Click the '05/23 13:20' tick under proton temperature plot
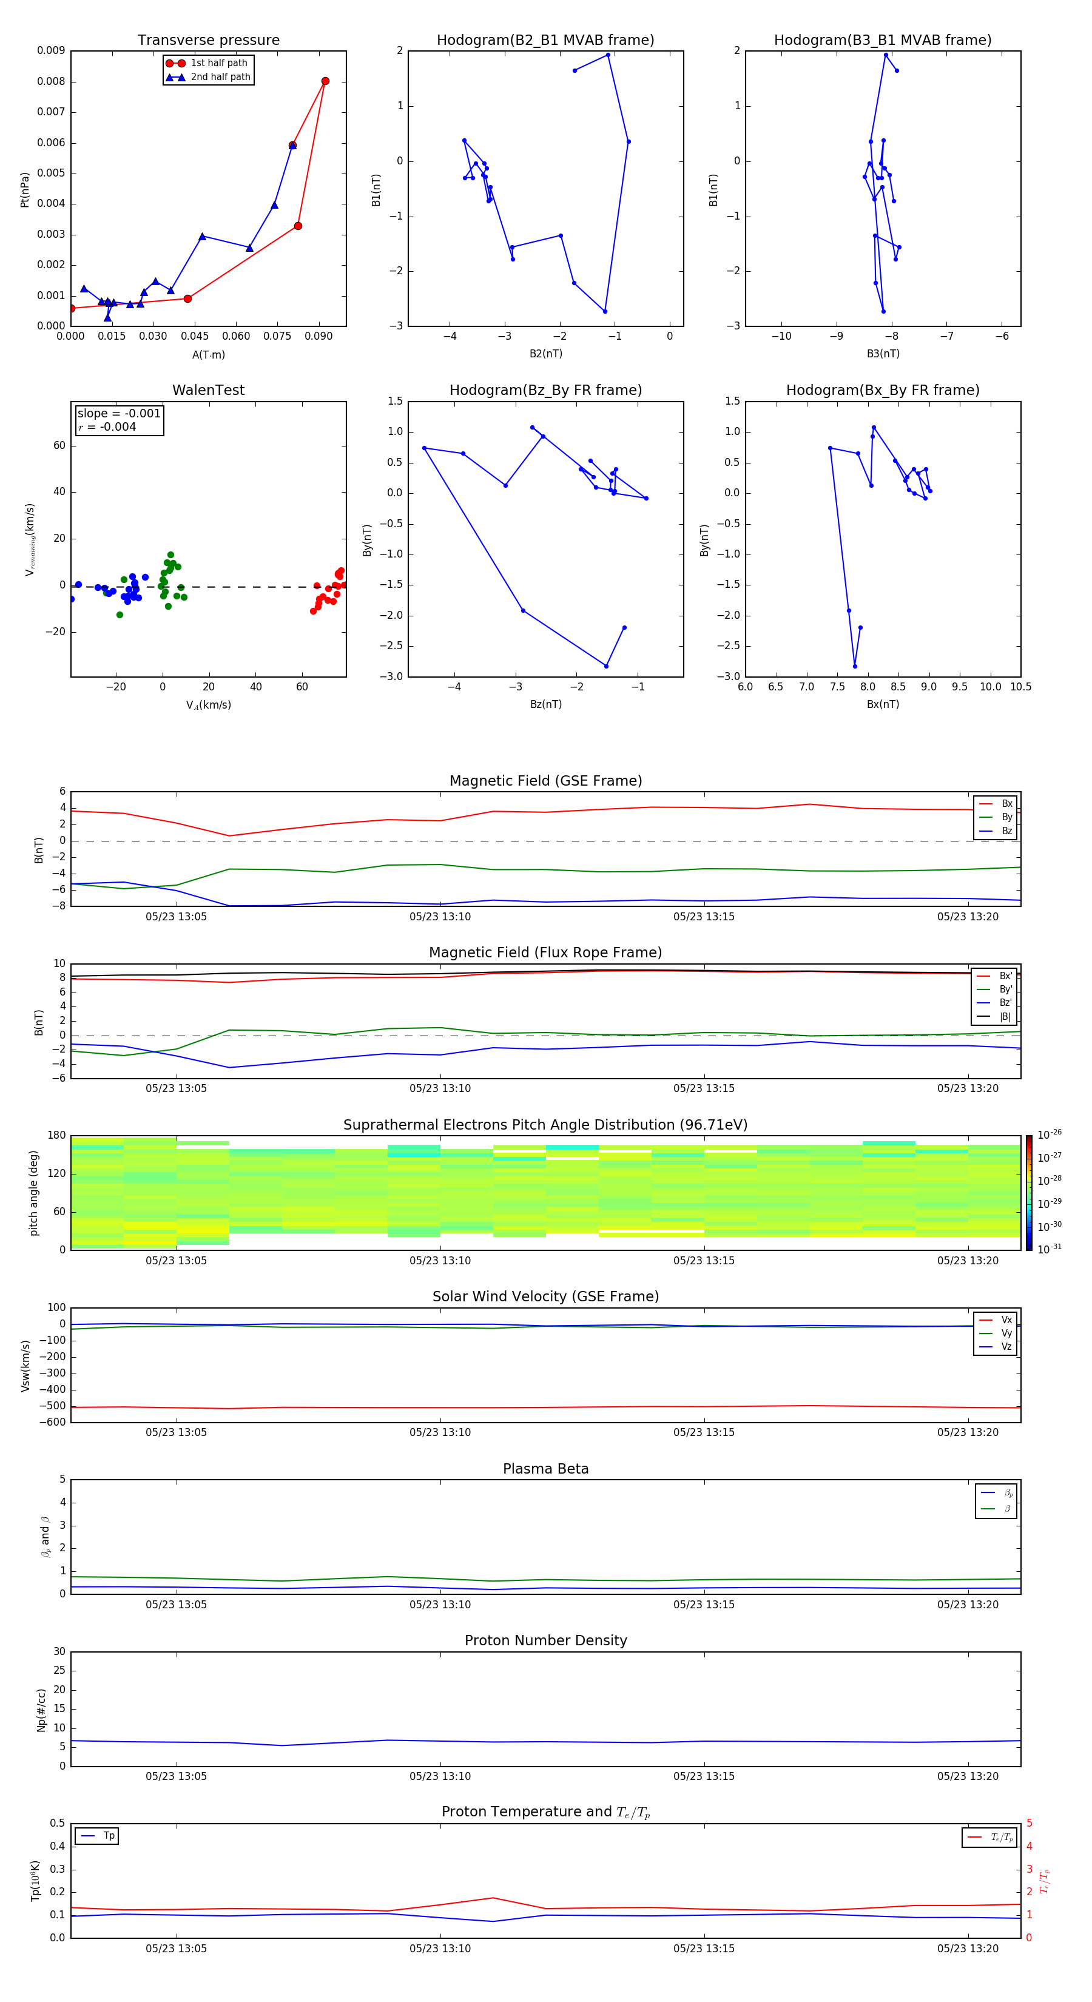Viewport: 1092px width, 2002px height. point(968,1949)
